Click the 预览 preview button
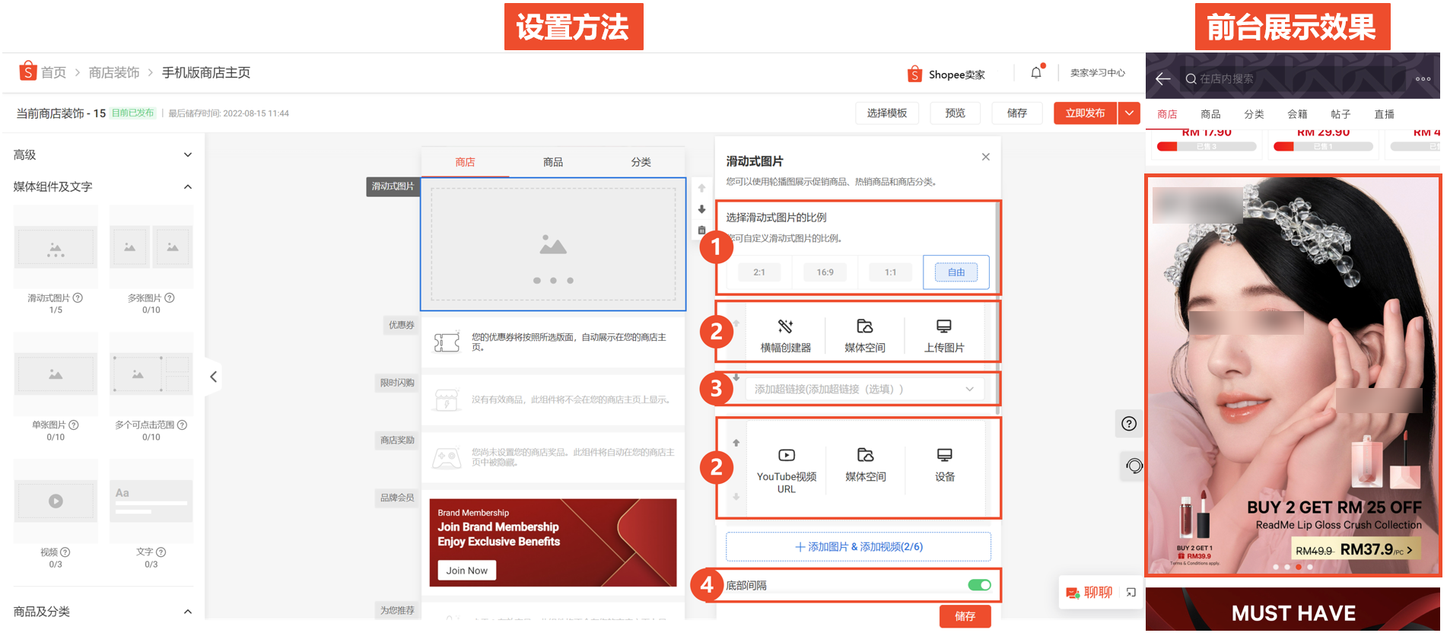This screenshot has height=633, width=1447. pos(955,113)
